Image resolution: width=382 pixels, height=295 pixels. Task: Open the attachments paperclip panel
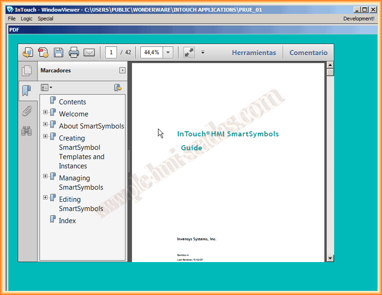[x=27, y=111]
